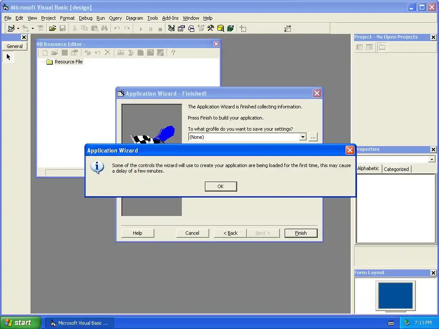Click View Object icon in Project panel

click(369, 47)
